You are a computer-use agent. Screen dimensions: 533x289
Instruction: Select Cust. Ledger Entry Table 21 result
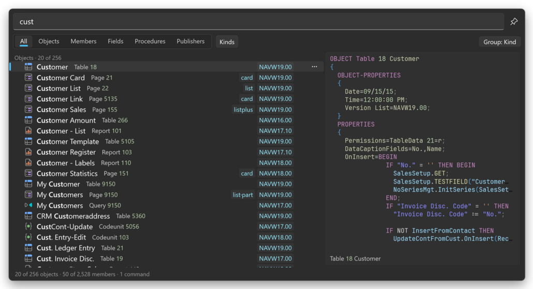coord(167,248)
